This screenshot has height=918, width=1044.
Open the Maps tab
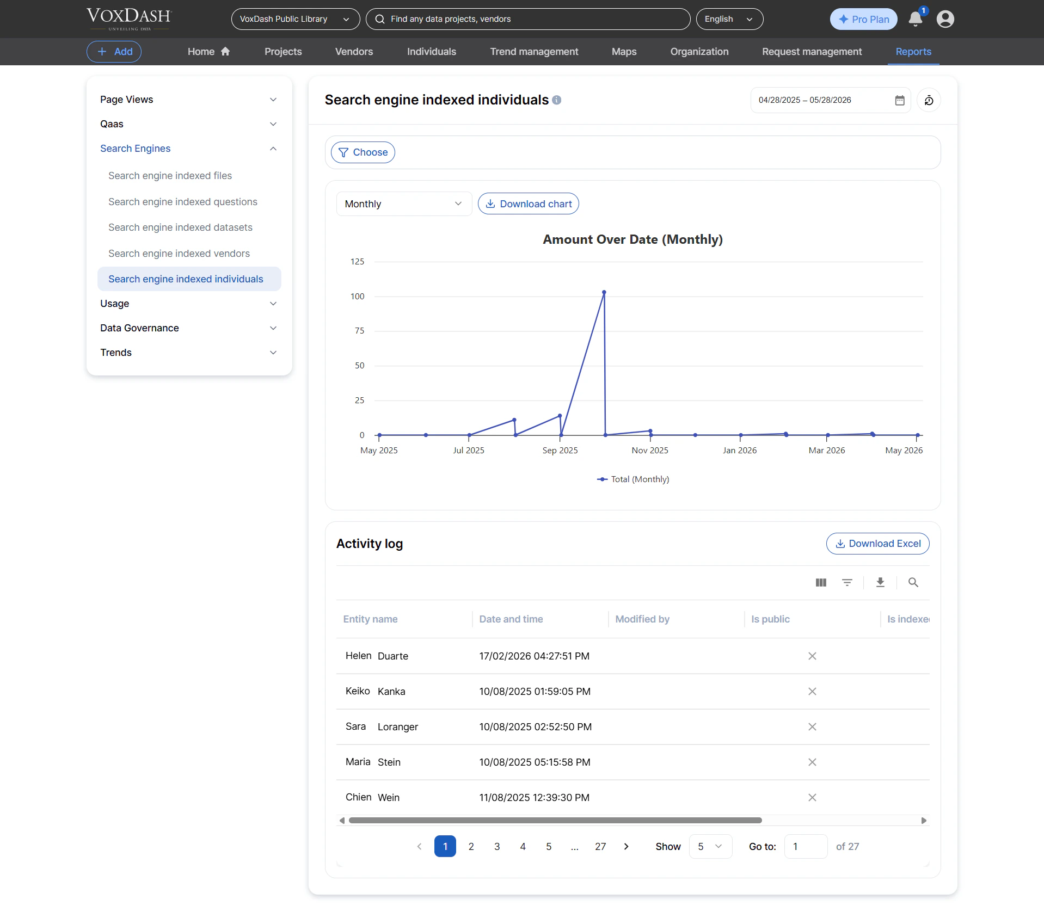pyautogui.click(x=624, y=52)
